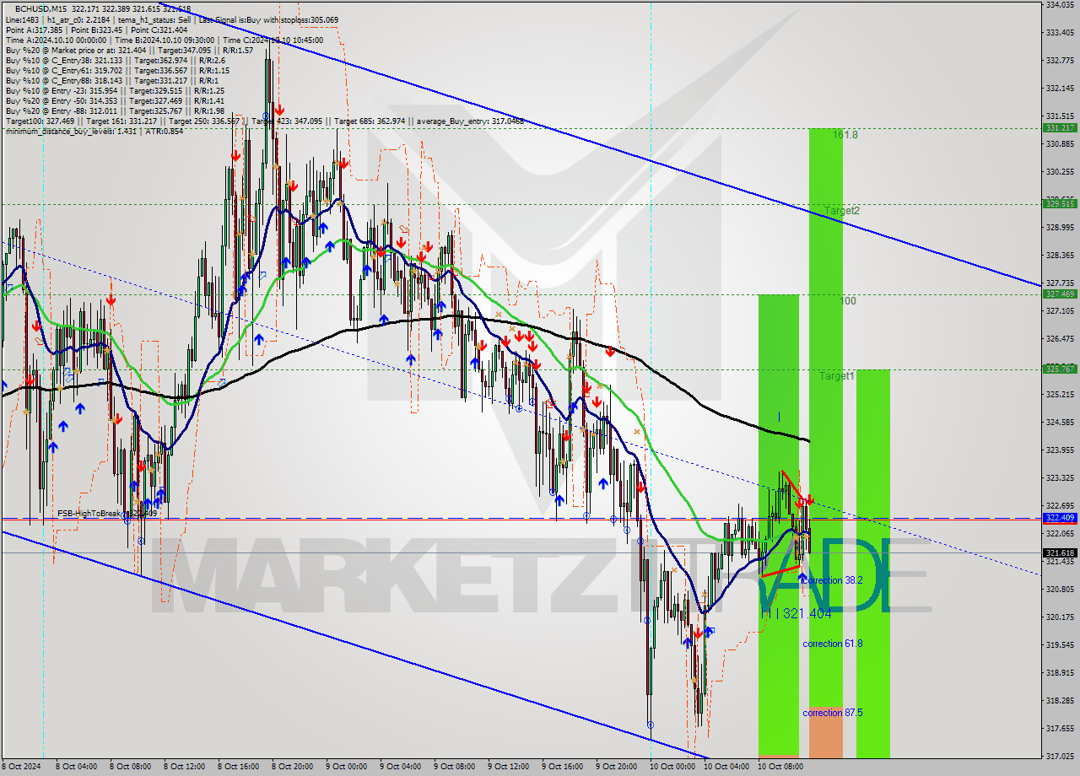This screenshot has width=1080, height=776.
Task: Click the 318.915 price axis label
Action: (1060, 672)
